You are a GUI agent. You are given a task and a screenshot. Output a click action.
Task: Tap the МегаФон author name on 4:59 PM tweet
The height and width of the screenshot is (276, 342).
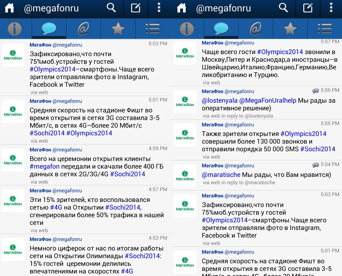click(x=40, y=150)
